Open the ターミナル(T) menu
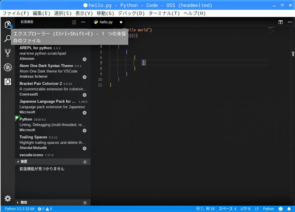 (x=164, y=13)
